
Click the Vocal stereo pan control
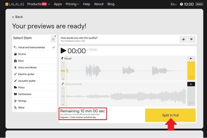[x=63, y=71]
